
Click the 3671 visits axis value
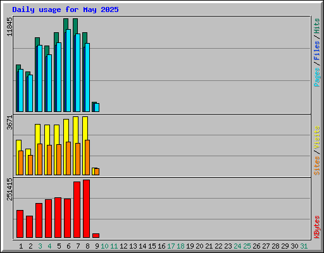pyautogui.click(x=9, y=123)
